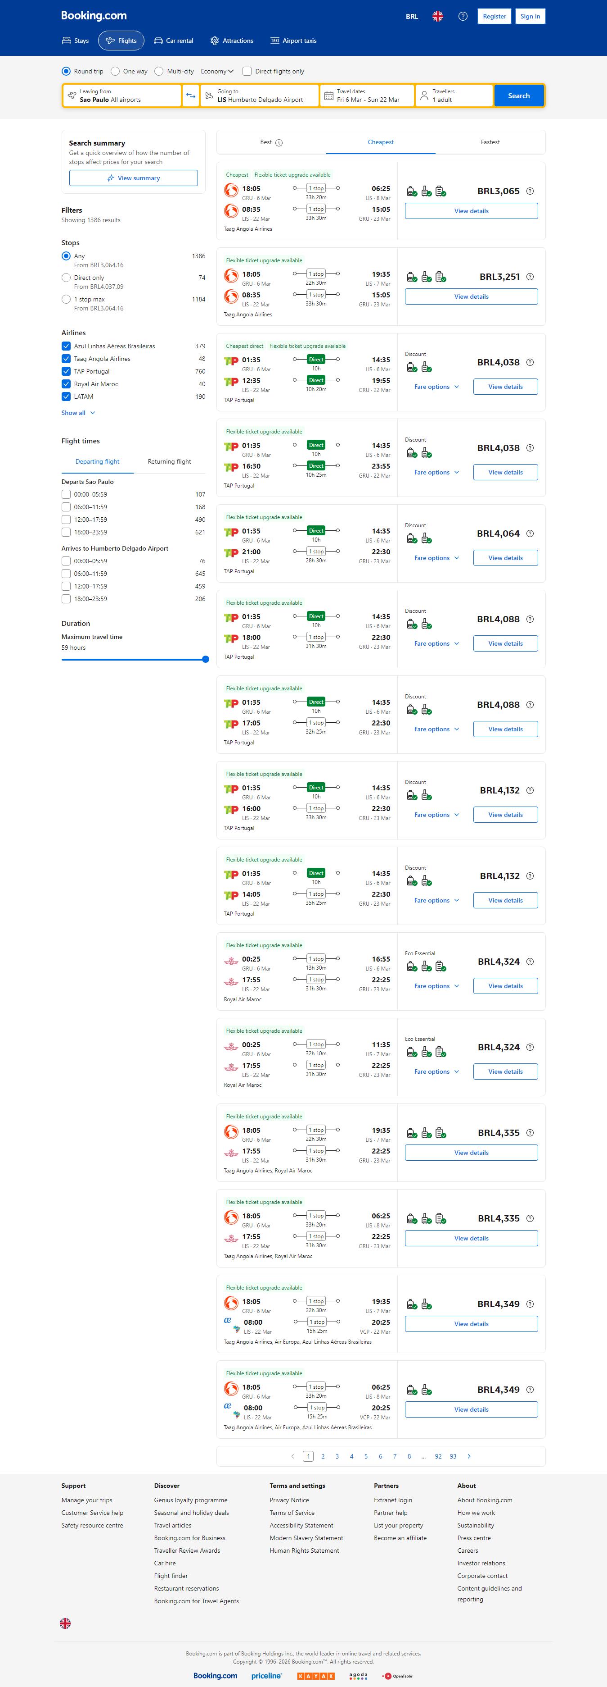This screenshot has height=1687, width=607.
Task: Expand the airlines list with Show all
Action: tap(78, 413)
